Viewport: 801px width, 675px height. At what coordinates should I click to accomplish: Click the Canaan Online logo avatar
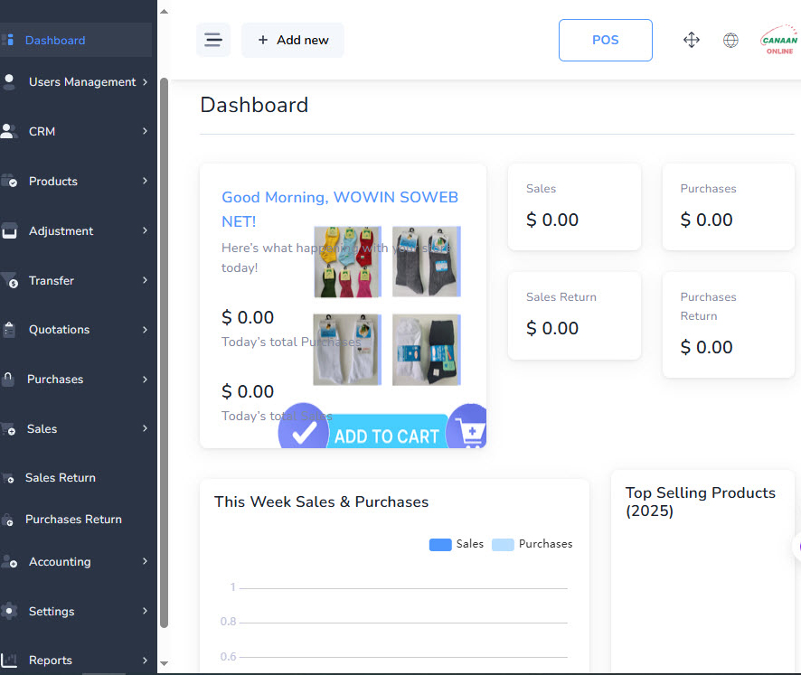coord(778,41)
